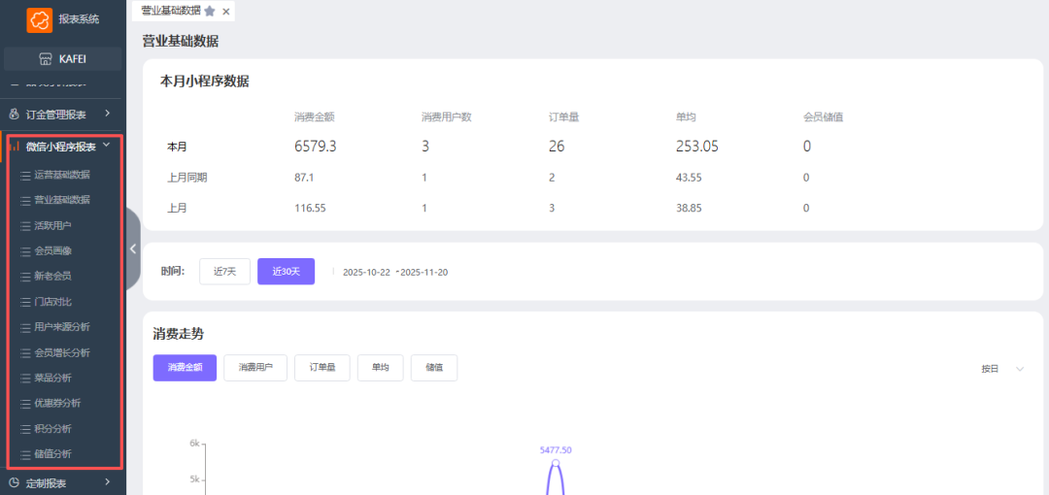Image resolution: width=1049 pixels, height=495 pixels.
Task: Click the bar chart icon beside 微信小程序报表
Action: (14, 147)
